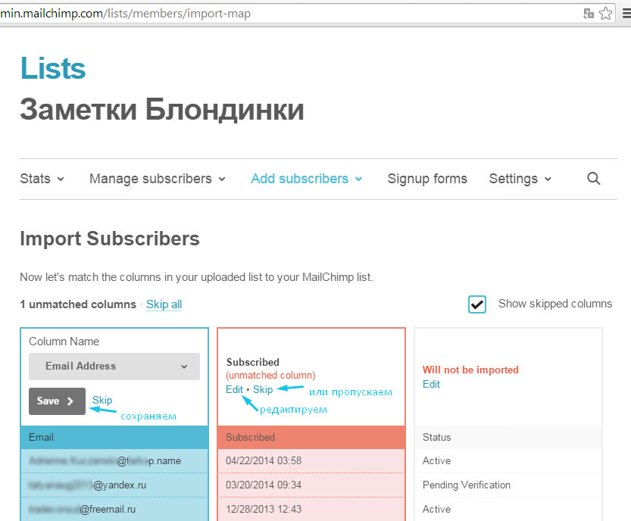Click the 03/20/2014 09:34 date cell
The image size is (631, 521).
click(x=311, y=485)
